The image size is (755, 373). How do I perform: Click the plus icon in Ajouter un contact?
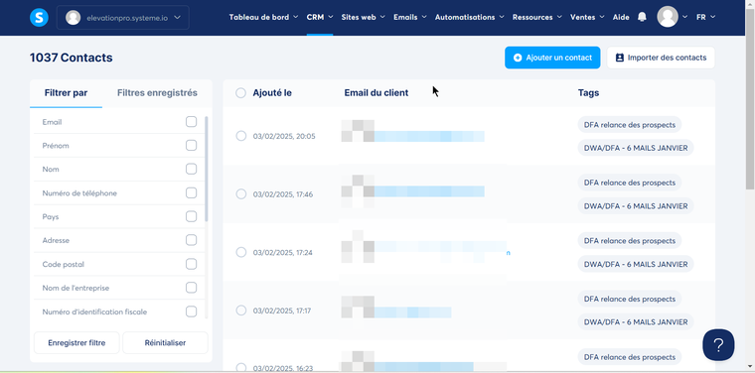[518, 58]
